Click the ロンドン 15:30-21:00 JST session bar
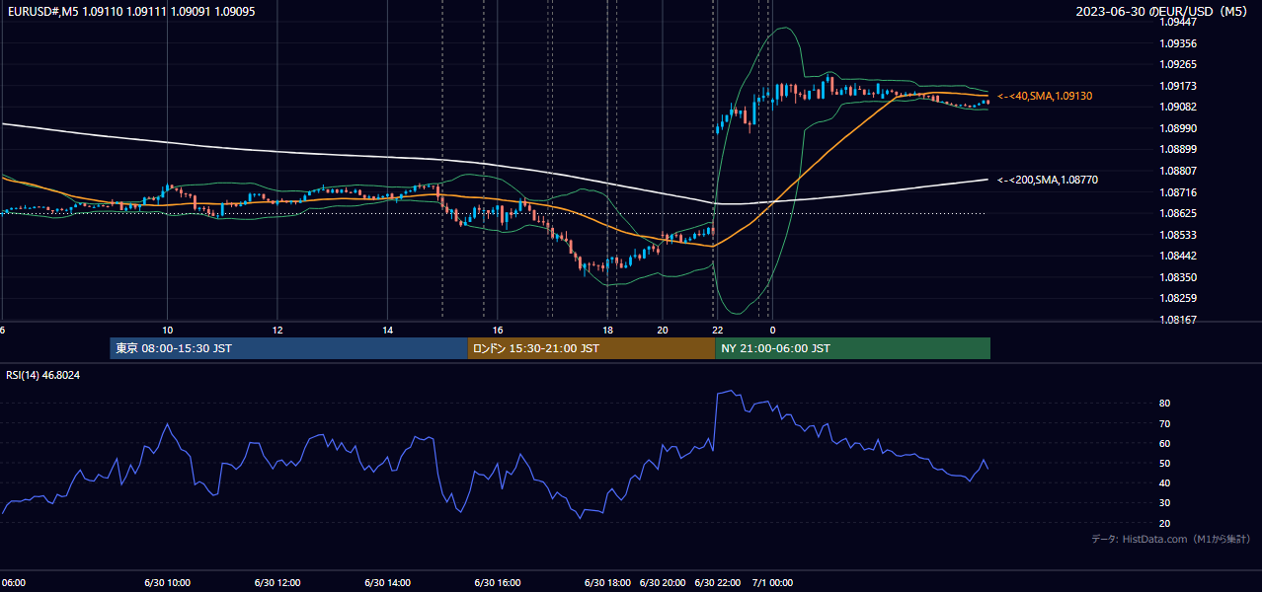Viewport: 1262px width, 592px height. click(x=592, y=348)
